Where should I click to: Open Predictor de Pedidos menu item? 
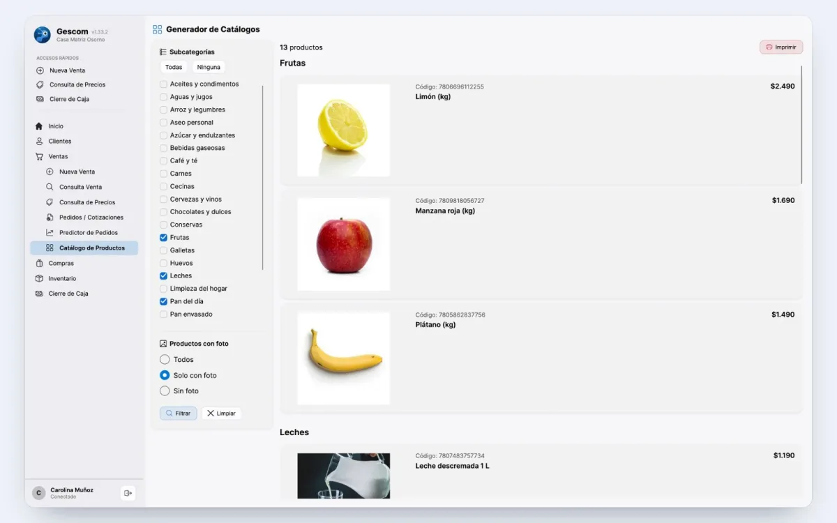tap(84, 233)
